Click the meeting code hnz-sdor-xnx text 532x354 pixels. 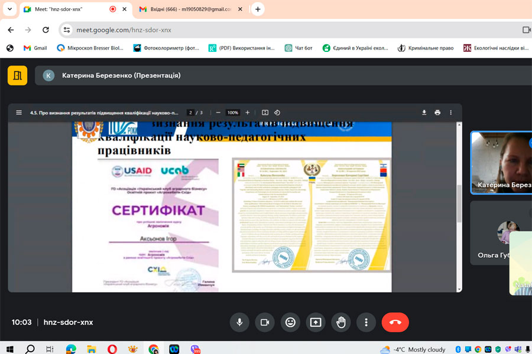pos(68,322)
